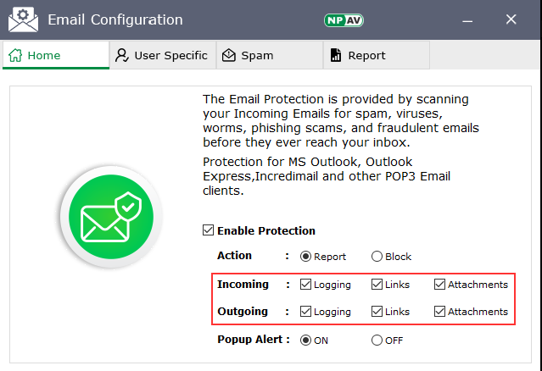The height and width of the screenshot is (371, 542).
Task: Open the User Specific tab
Action: [163, 55]
